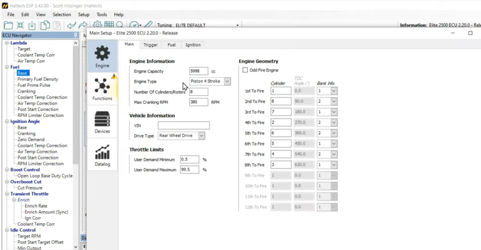Open the Setup menu

click(x=84, y=15)
